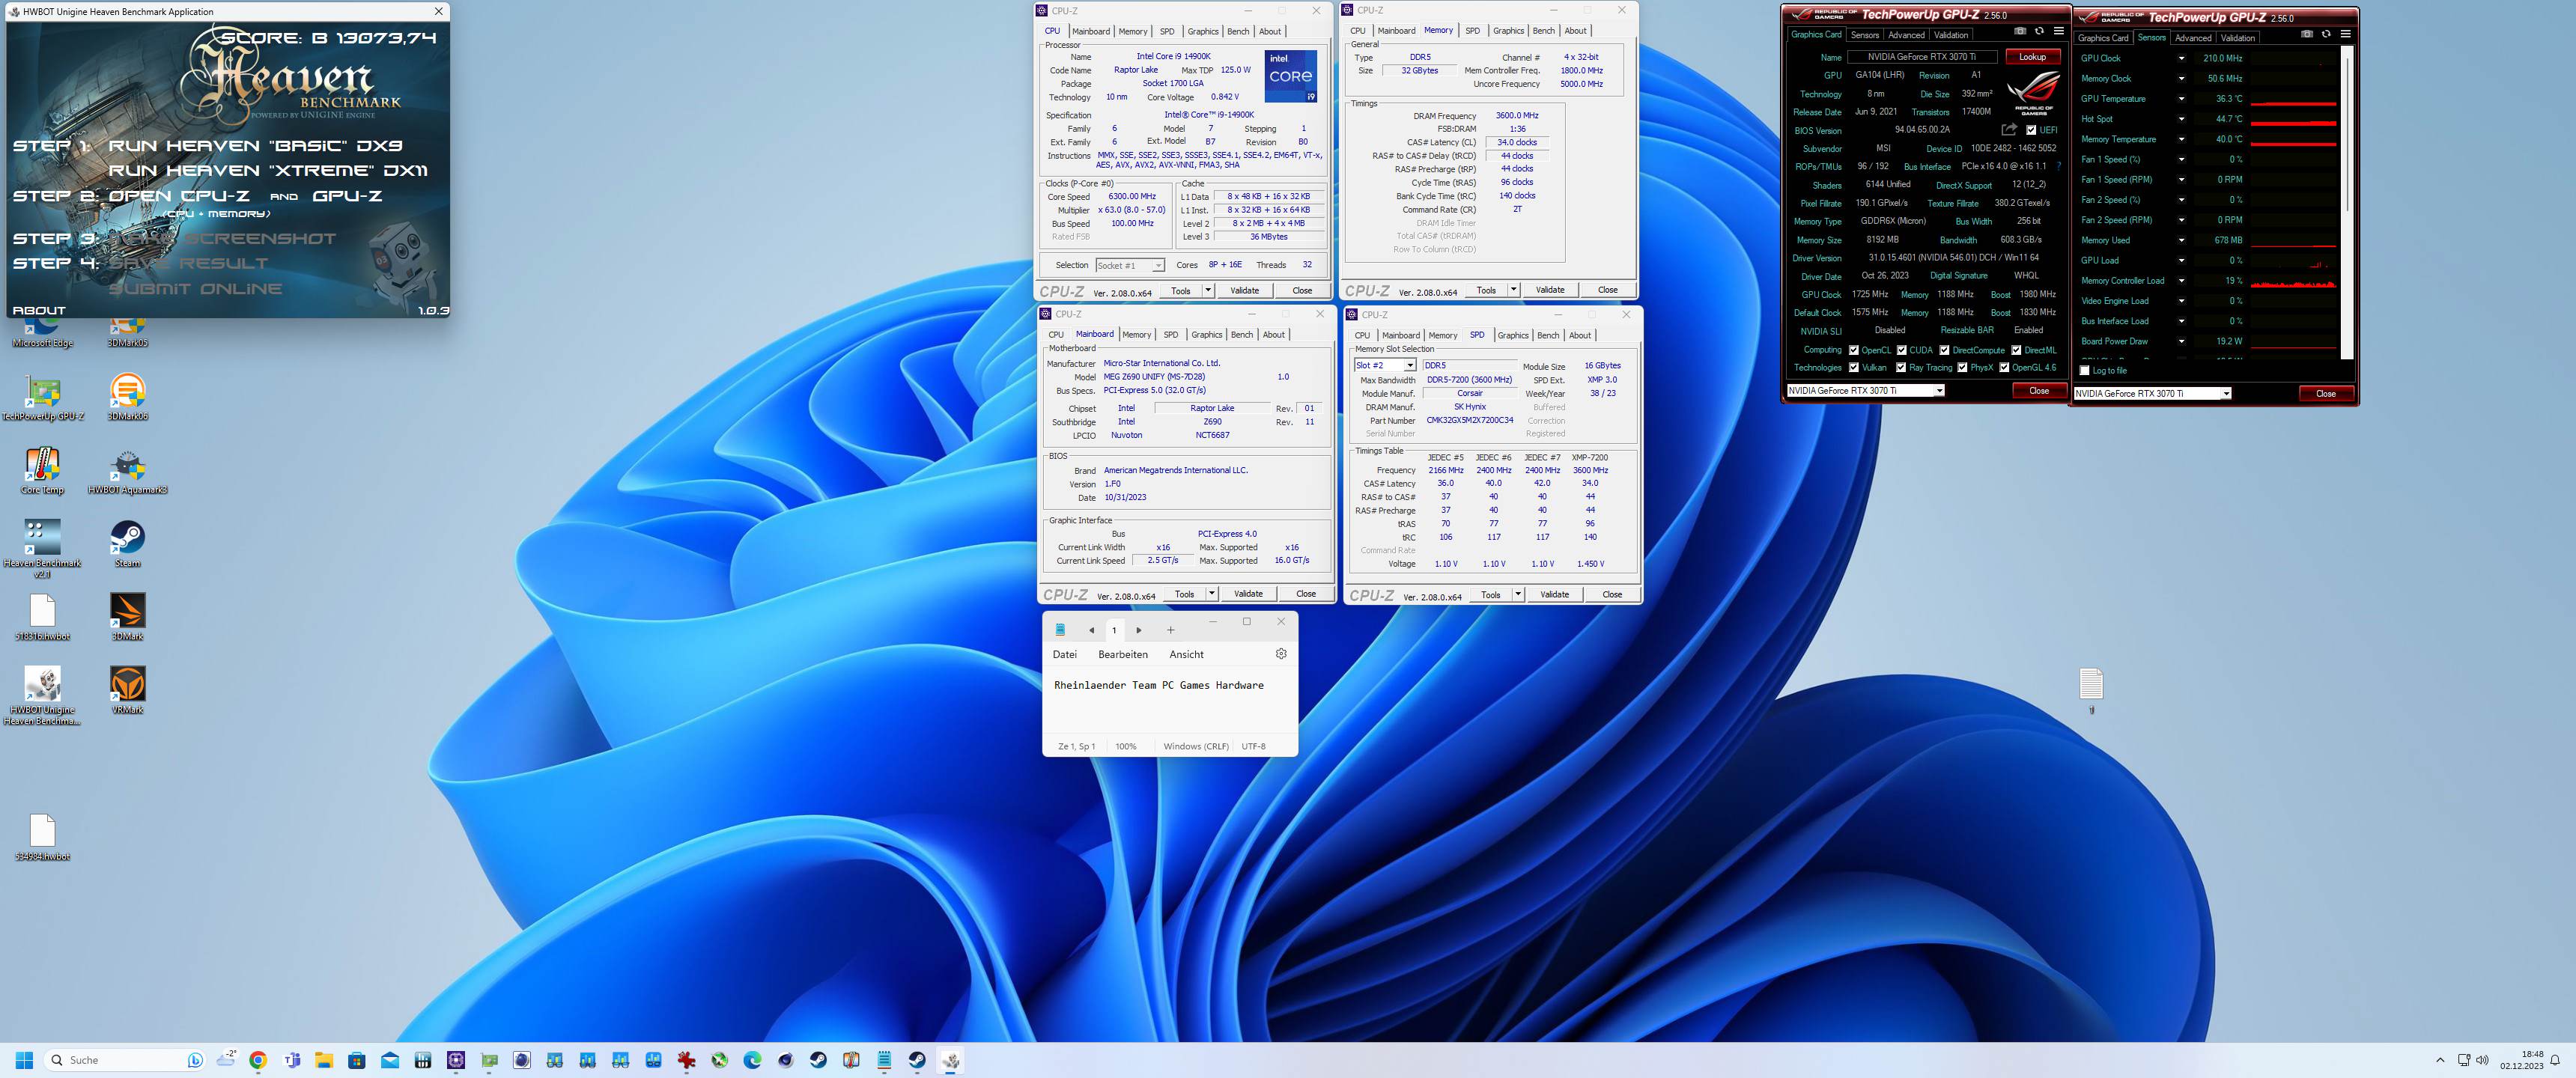The height and width of the screenshot is (1078, 2576).
Task: Open Microsoft Teams from taskbar
Action: (292, 1060)
